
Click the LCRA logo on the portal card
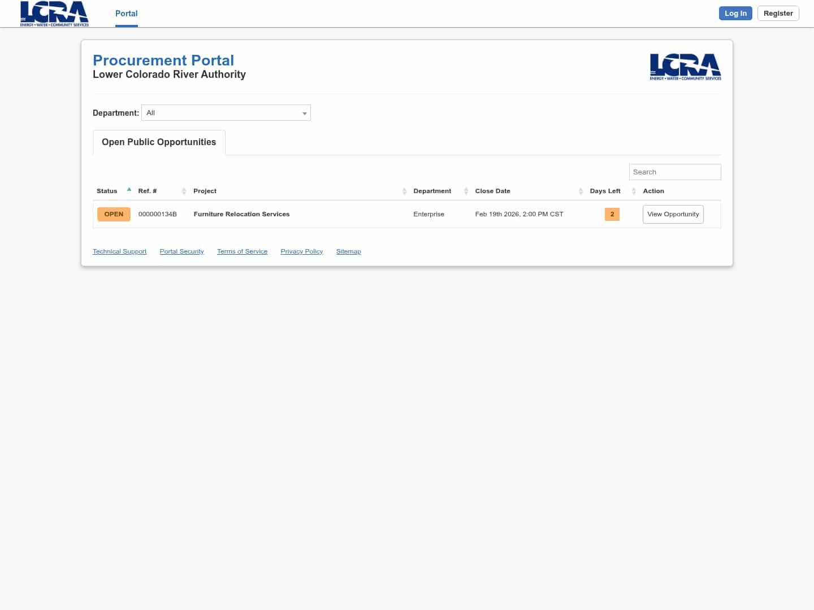pos(685,67)
